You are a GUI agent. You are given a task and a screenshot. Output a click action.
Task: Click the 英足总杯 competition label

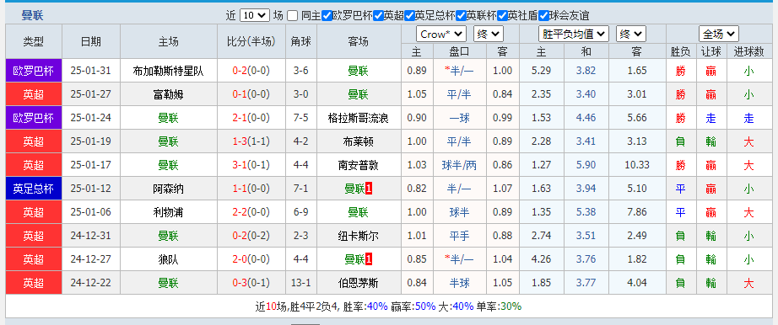34,189
